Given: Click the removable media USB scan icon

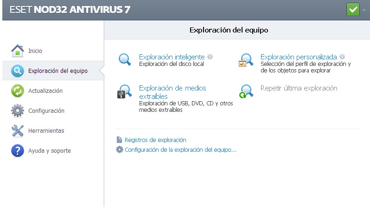Looking at the screenshot, I should [124, 91].
